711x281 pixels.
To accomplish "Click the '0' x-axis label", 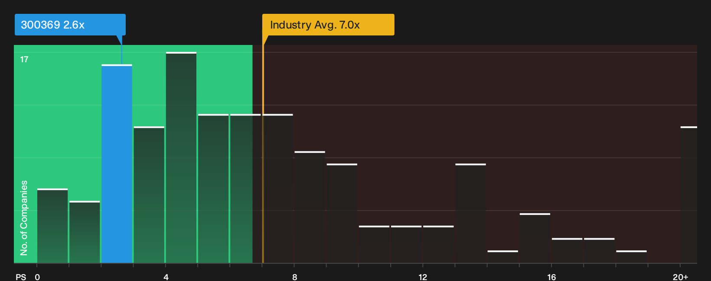I will point(37,277).
